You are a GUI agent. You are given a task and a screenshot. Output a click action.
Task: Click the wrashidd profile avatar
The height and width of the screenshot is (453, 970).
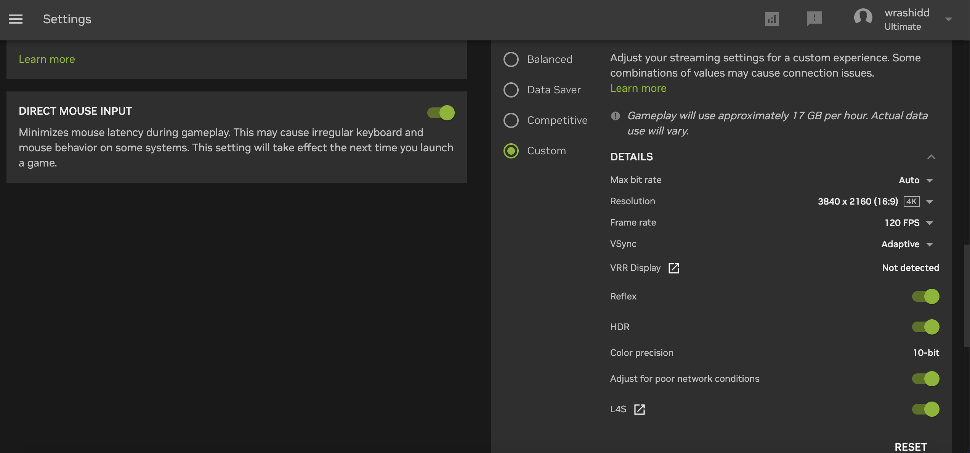point(863,17)
